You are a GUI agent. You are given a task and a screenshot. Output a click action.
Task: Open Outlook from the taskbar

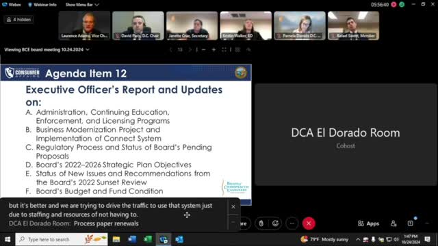coord(179,239)
